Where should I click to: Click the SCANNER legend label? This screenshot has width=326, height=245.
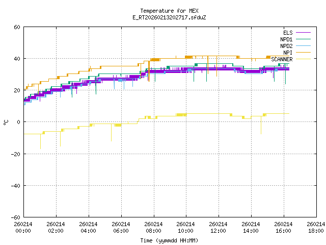pyautogui.click(x=282, y=59)
